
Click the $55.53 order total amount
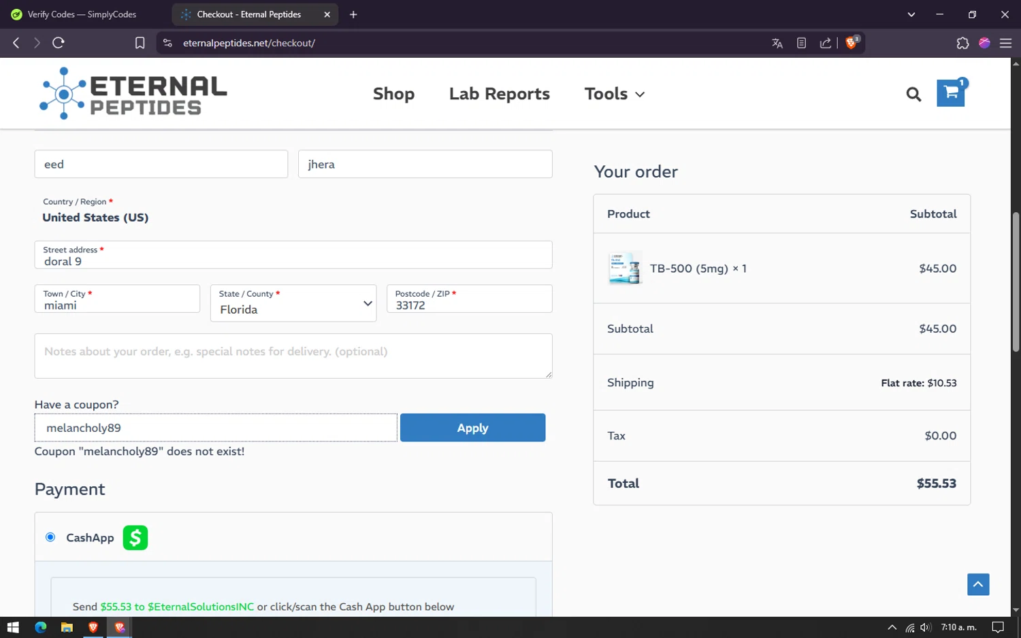click(936, 484)
